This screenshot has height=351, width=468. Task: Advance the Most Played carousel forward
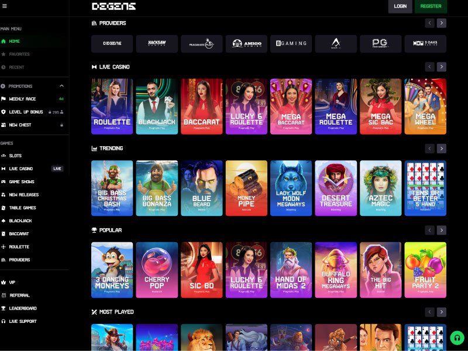tap(442, 312)
